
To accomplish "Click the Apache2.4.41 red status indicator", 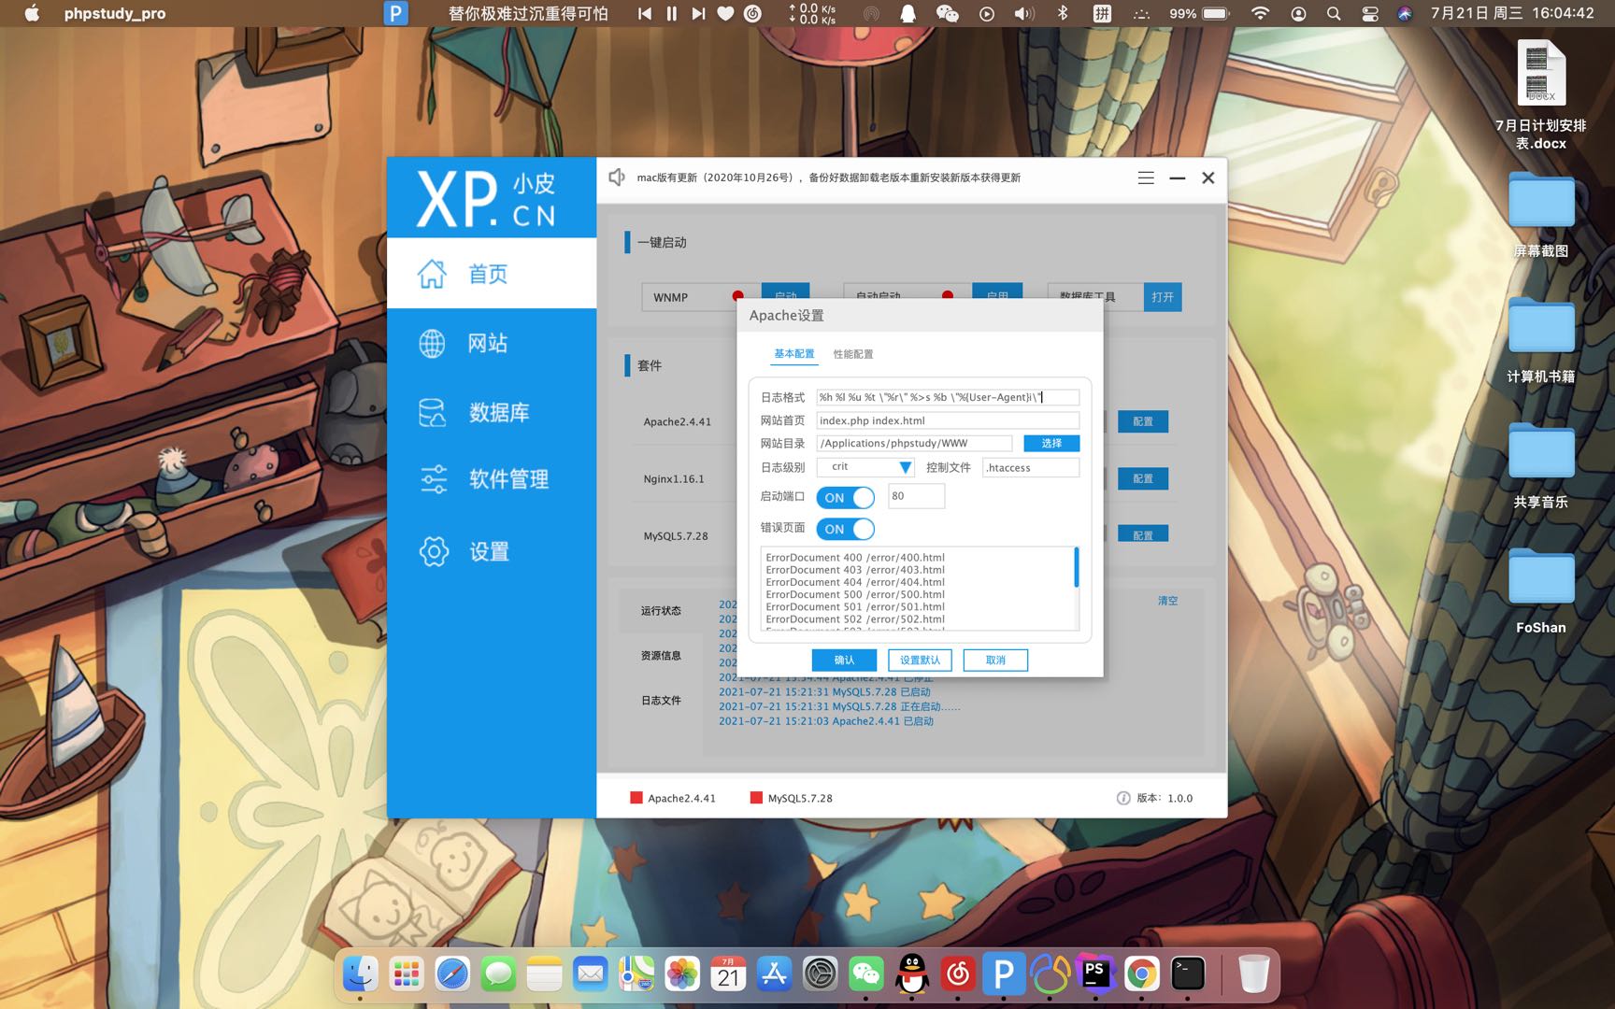I will 636,798.
